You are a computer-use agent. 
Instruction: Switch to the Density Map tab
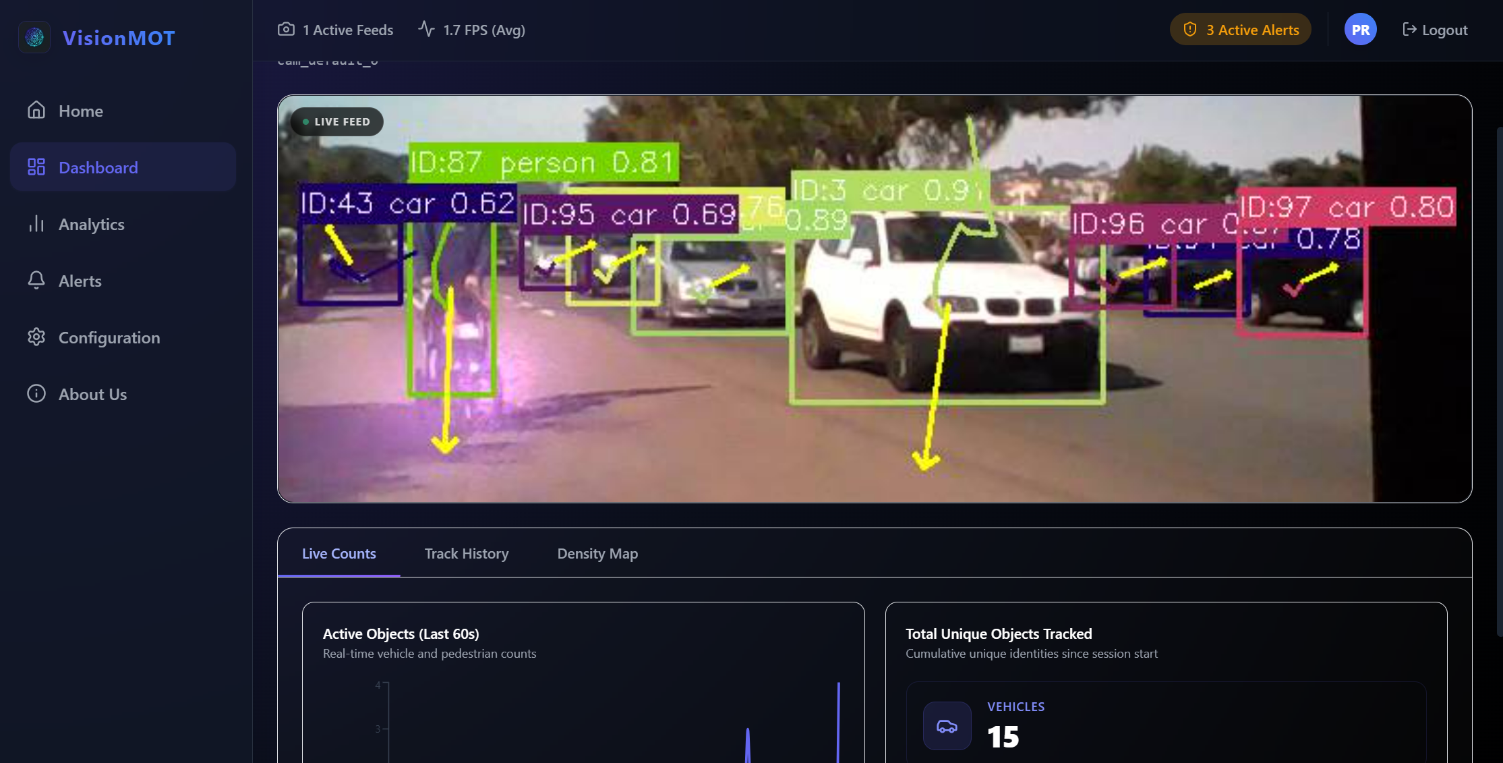597,553
